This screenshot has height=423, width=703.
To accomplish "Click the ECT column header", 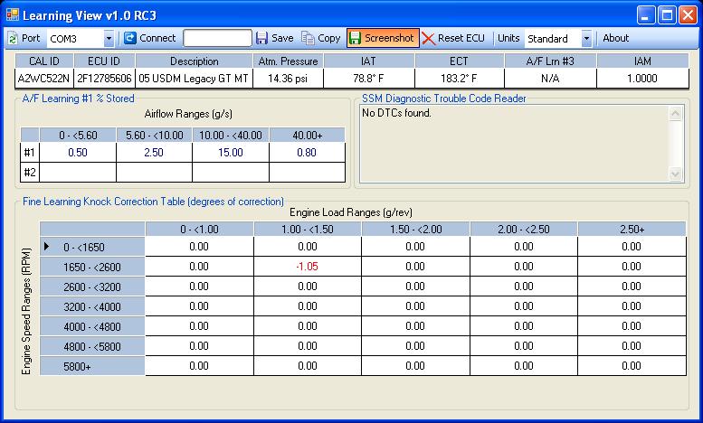I will (x=459, y=61).
